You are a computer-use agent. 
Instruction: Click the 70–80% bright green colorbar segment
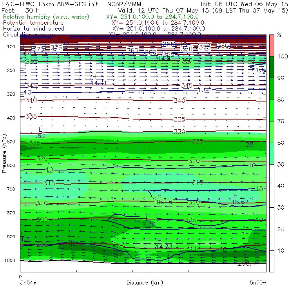click(272, 110)
